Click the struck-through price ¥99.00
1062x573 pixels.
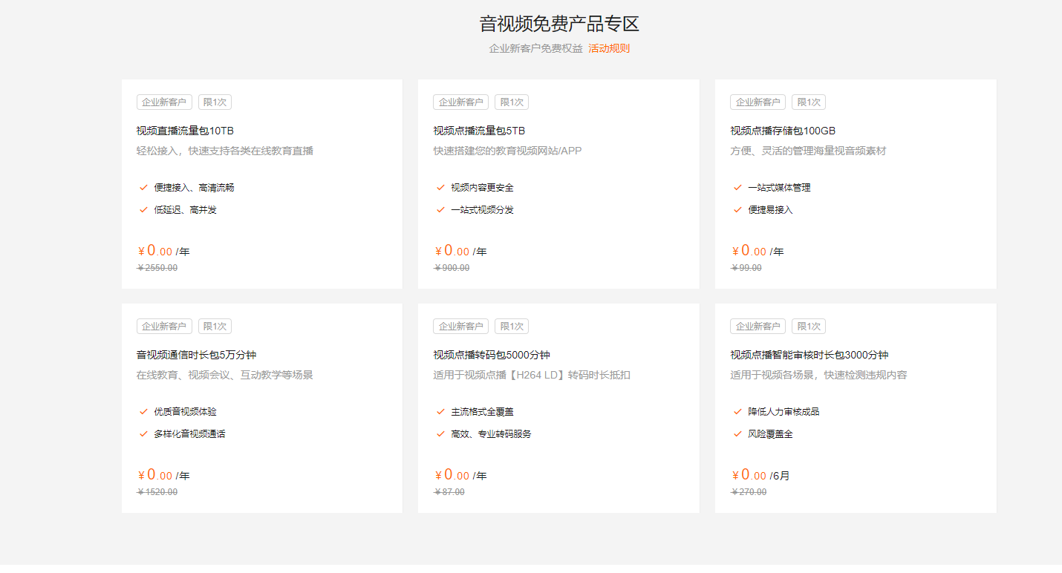point(746,268)
